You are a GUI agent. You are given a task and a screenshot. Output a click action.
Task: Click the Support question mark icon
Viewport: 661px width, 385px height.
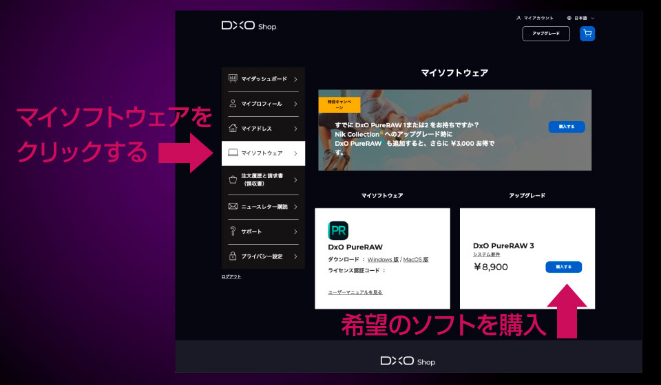(233, 231)
